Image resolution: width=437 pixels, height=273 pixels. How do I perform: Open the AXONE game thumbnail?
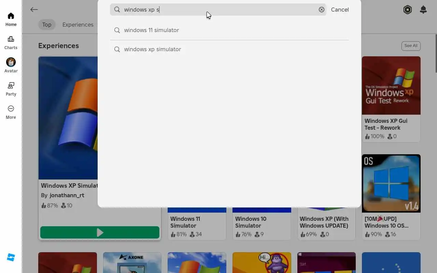coord(132,262)
